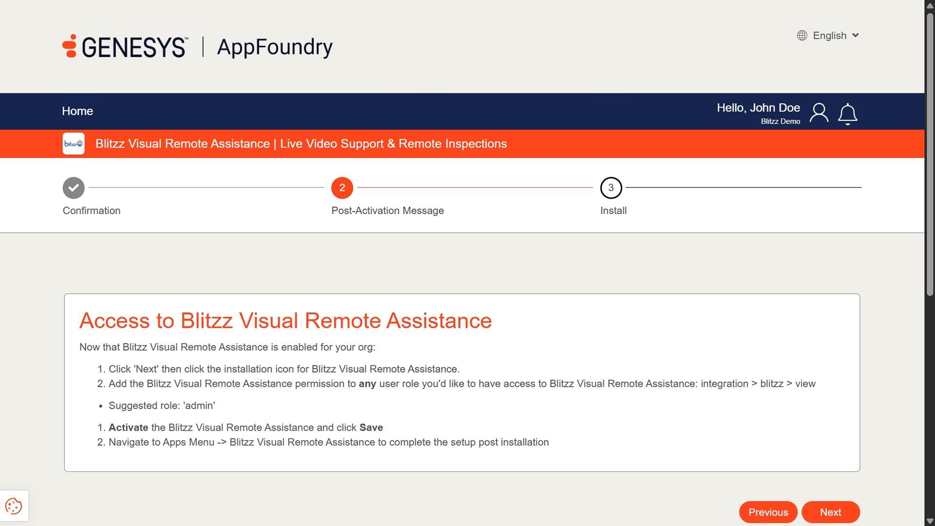The image size is (935, 526).
Task: Click the Hello, John Doe greeting
Action: [758, 108]
